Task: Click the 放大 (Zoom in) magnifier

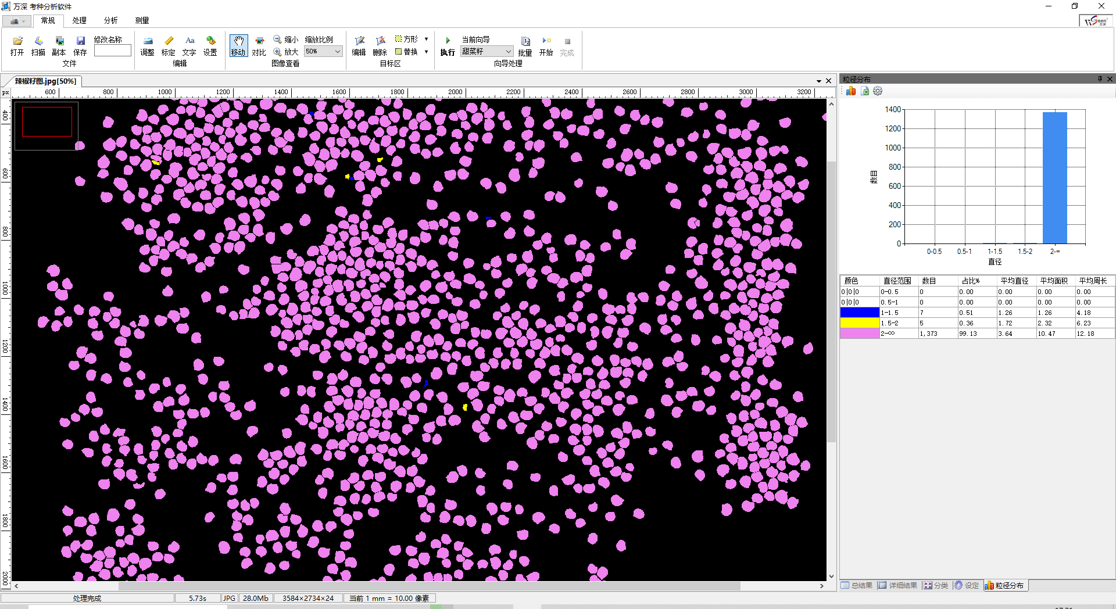Action: [278, 52]
